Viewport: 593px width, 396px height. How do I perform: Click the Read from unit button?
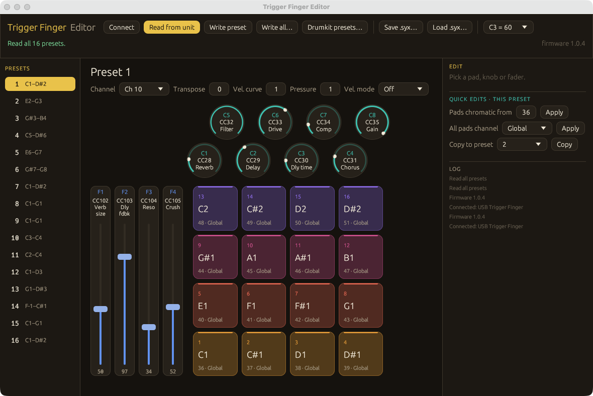tap(172, 27)
